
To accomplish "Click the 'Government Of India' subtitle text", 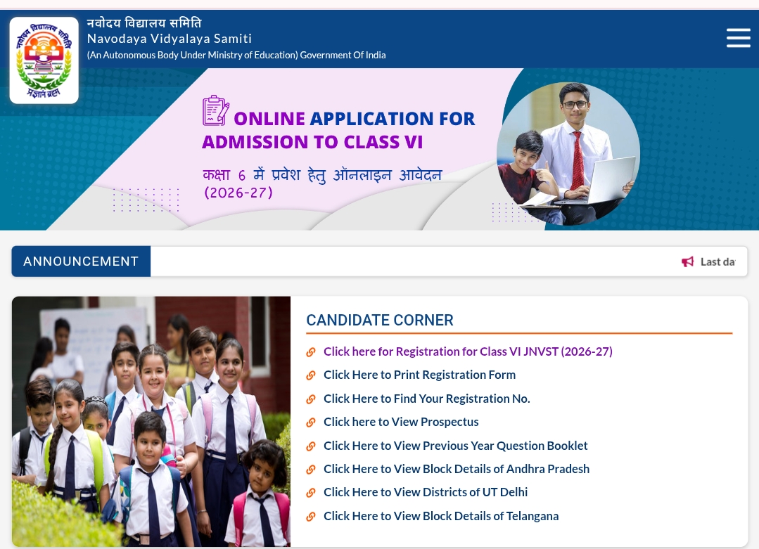I will point(343,55).
